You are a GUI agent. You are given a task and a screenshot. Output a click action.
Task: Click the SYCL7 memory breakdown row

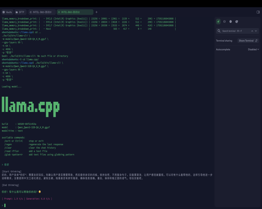pos(89,25)
